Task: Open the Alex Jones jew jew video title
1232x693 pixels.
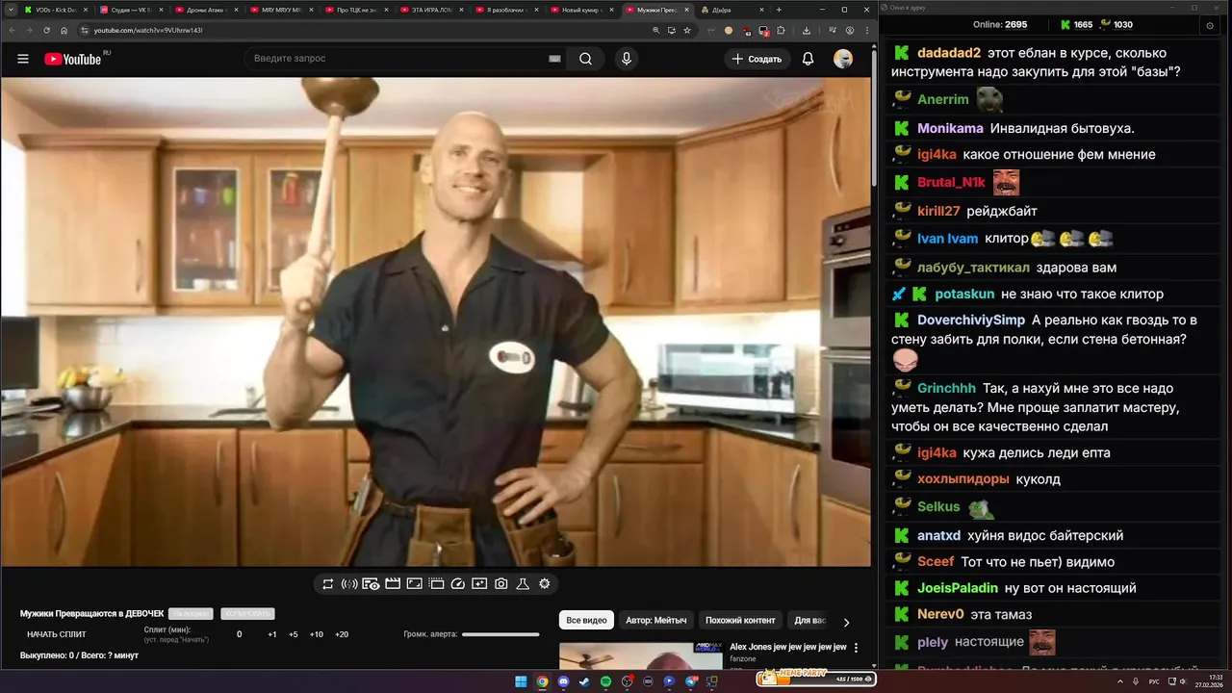Action: click(x=788, y=647)
